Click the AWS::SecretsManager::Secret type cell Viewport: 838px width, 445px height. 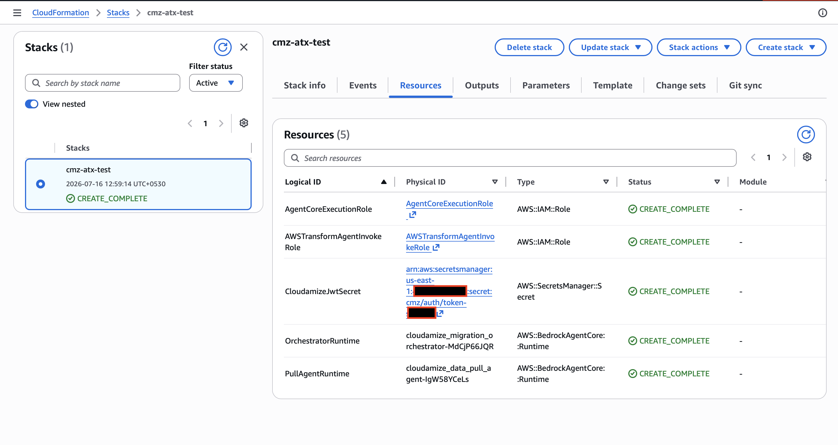point(559,291)
